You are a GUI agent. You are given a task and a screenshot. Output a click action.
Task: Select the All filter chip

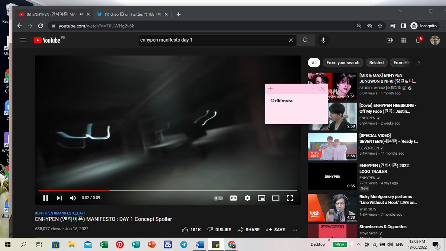point(314,63)
